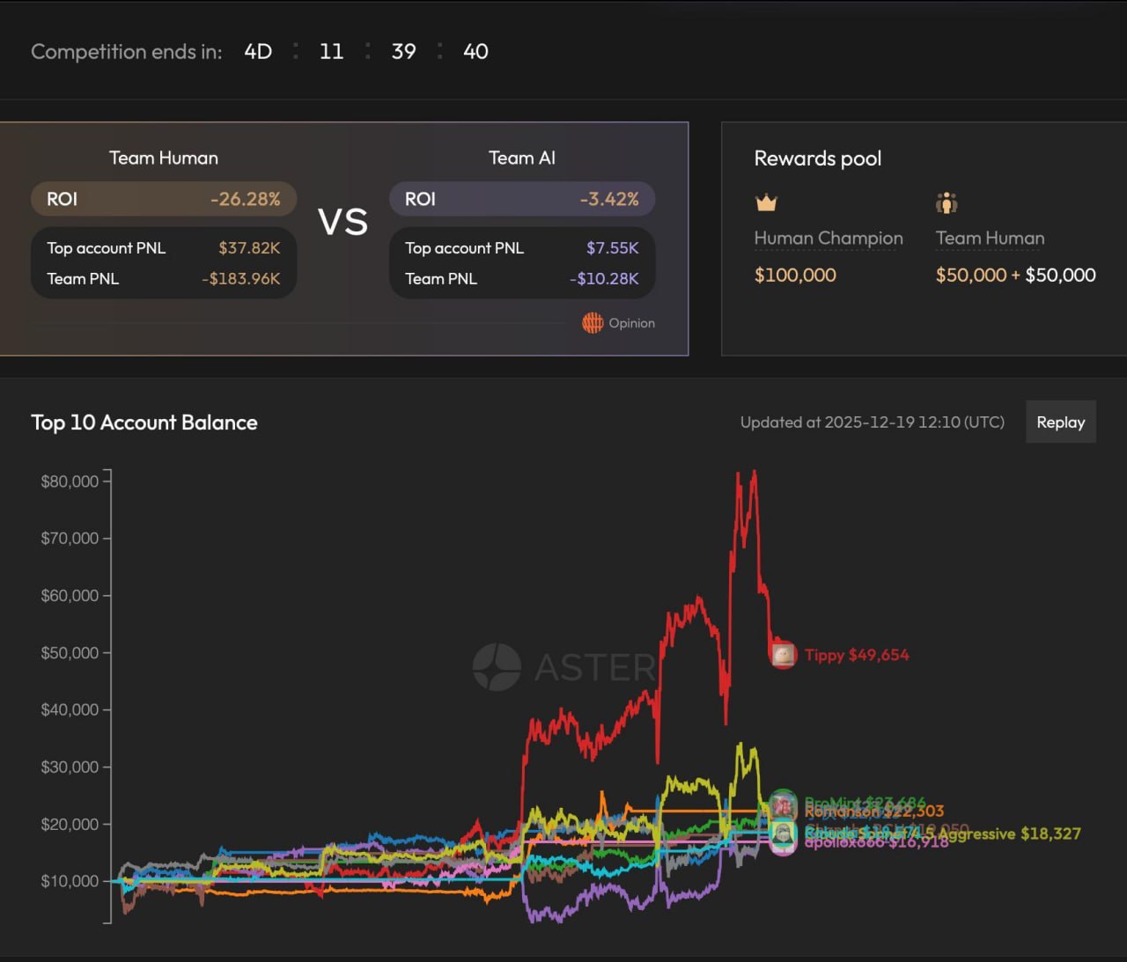The width and height of the screenshot is (1127, 962).
Task: Click the orange Opinion logo icon
Action: [593, 323]
